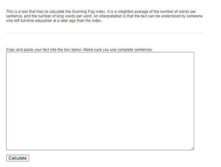
Task: Focus the large text input box
Action: [100, 101]
